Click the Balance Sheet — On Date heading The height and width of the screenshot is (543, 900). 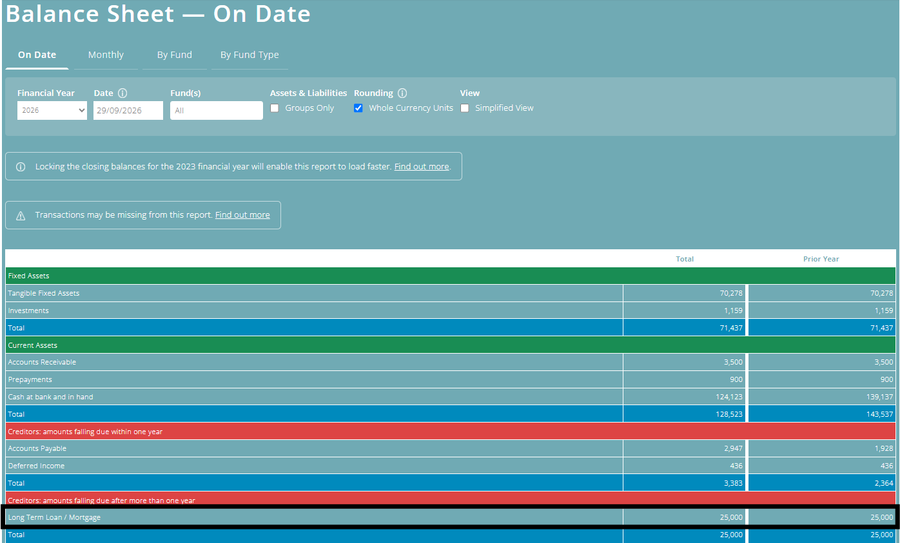pos(158,14)
